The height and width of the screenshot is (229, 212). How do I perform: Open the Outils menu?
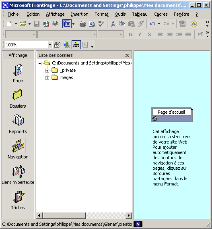[120, 14]
